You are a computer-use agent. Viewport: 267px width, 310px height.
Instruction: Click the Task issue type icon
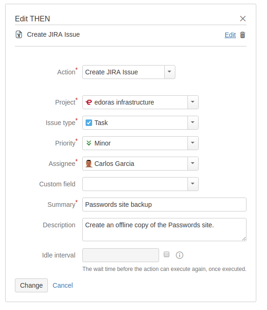tap(89, 123)
